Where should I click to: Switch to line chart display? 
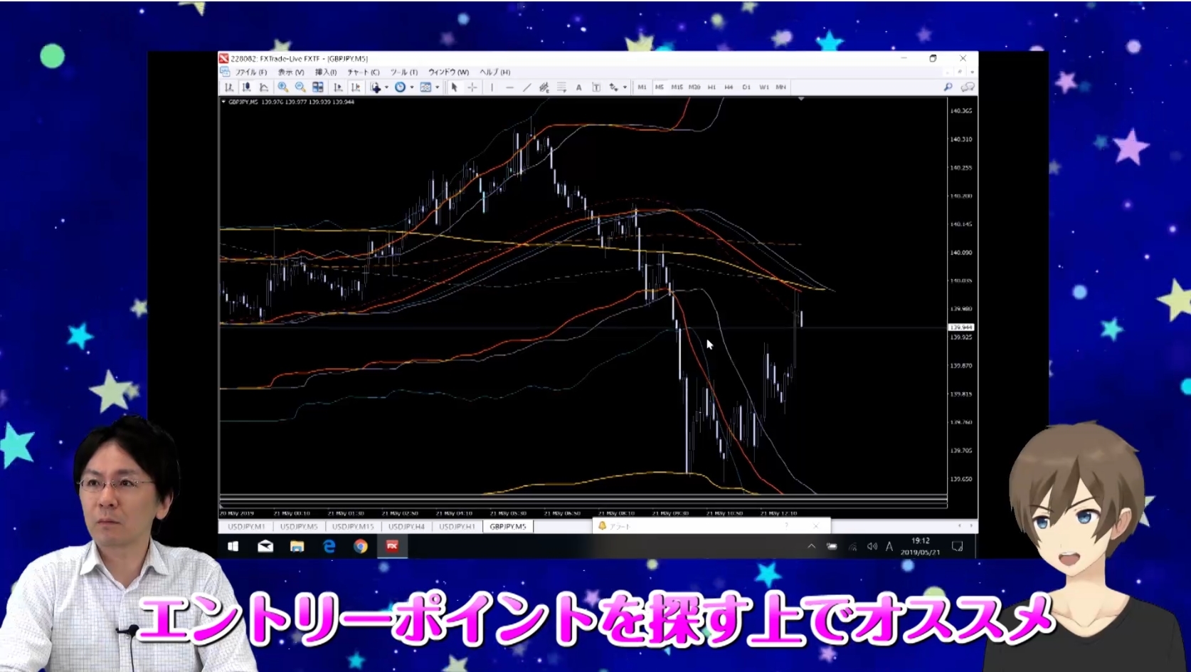[264, 87]
